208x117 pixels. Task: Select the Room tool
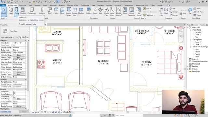(x=125, y=11)
